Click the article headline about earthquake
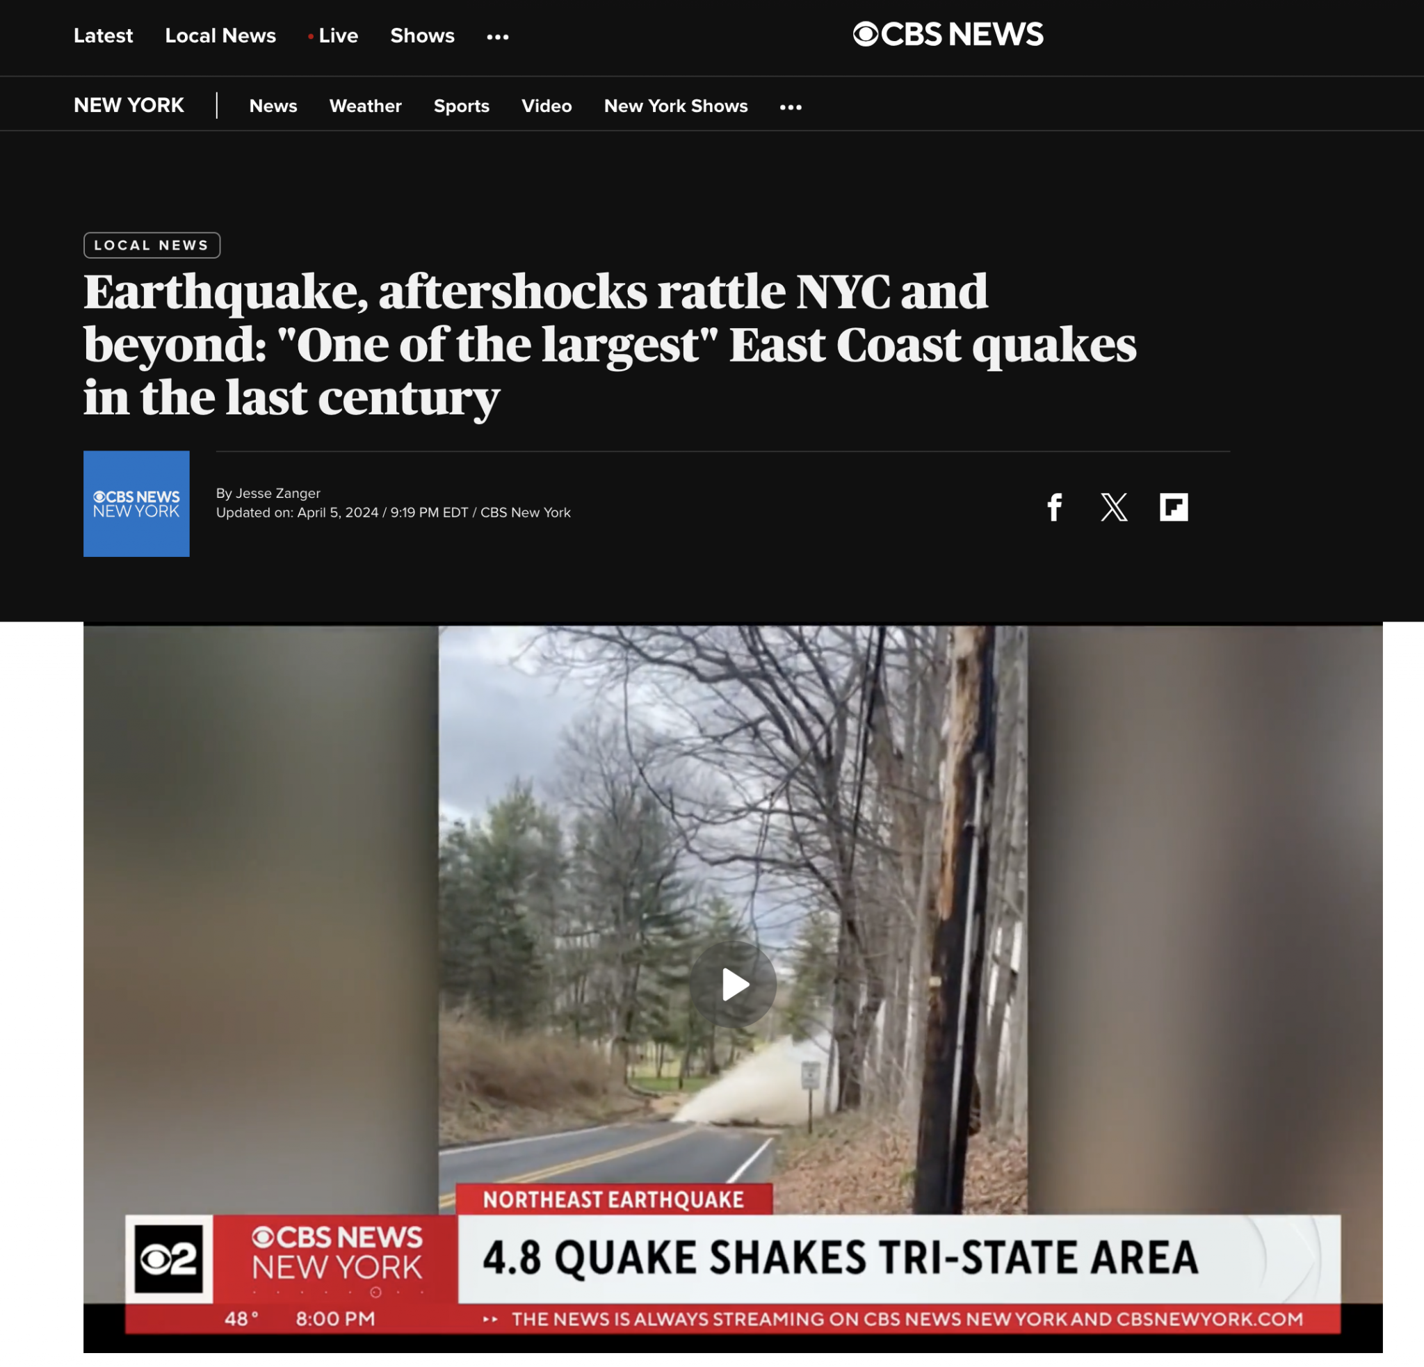Screen dimensions: 1424x1367 pos(610,344)
